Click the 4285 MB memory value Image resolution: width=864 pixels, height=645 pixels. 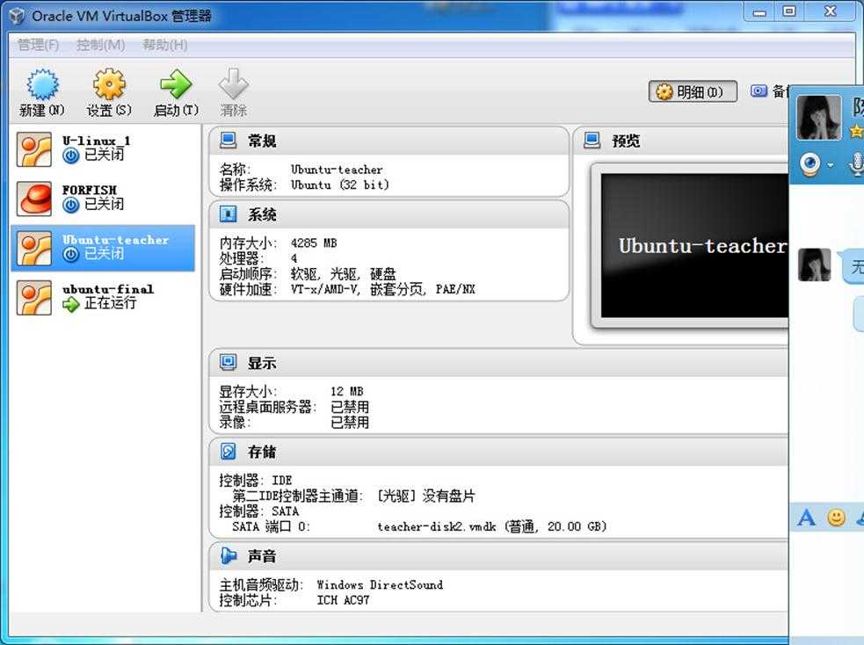[x=314, y=243]
